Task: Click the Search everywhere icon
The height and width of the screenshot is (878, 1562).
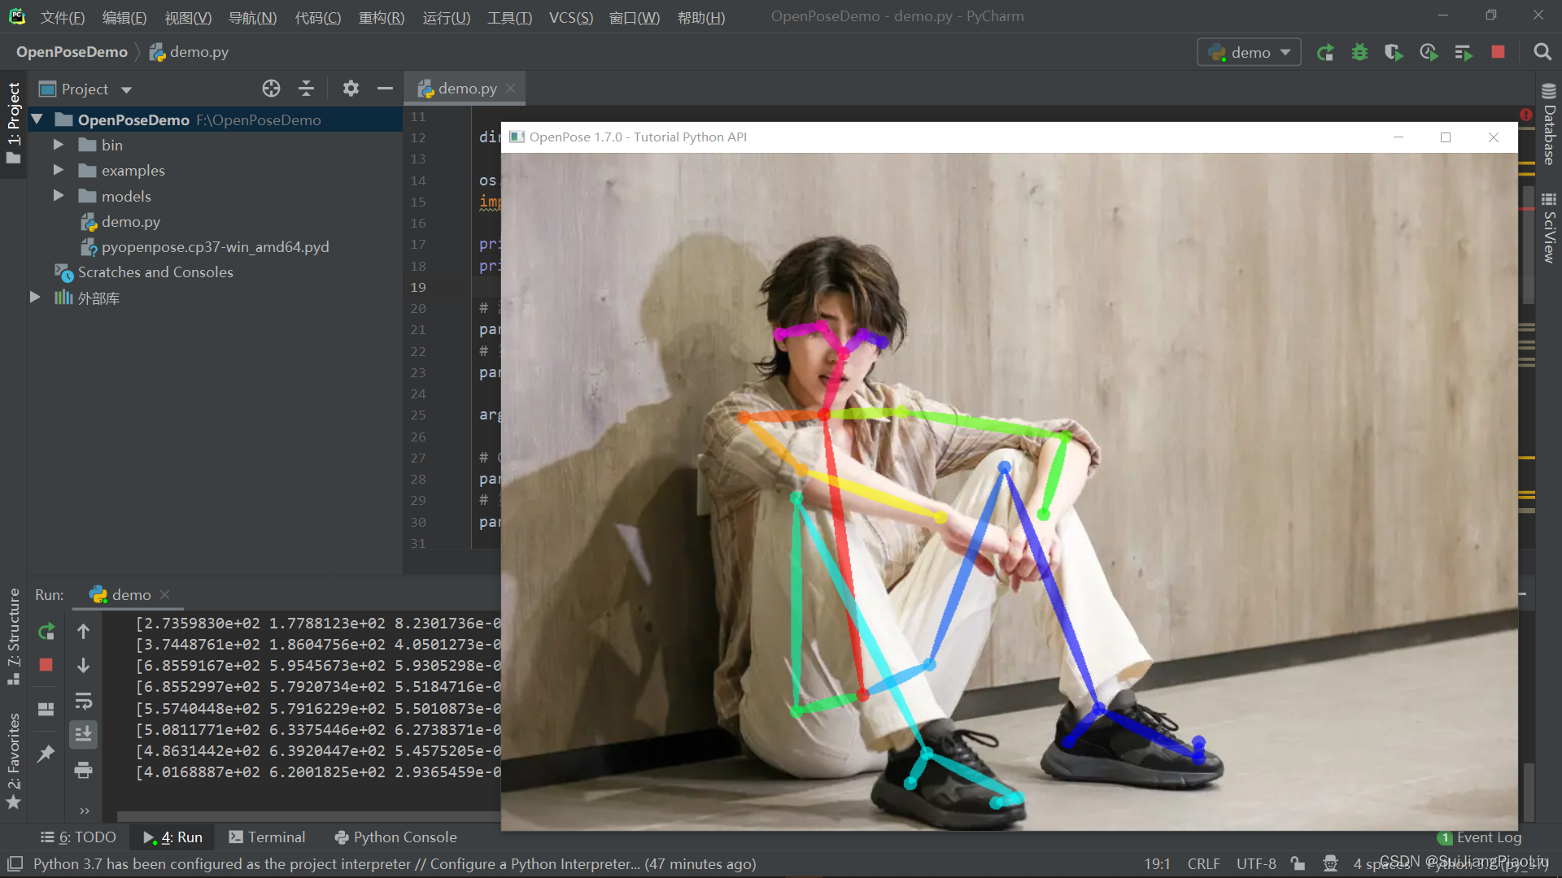Action: tap(1542, 51)
